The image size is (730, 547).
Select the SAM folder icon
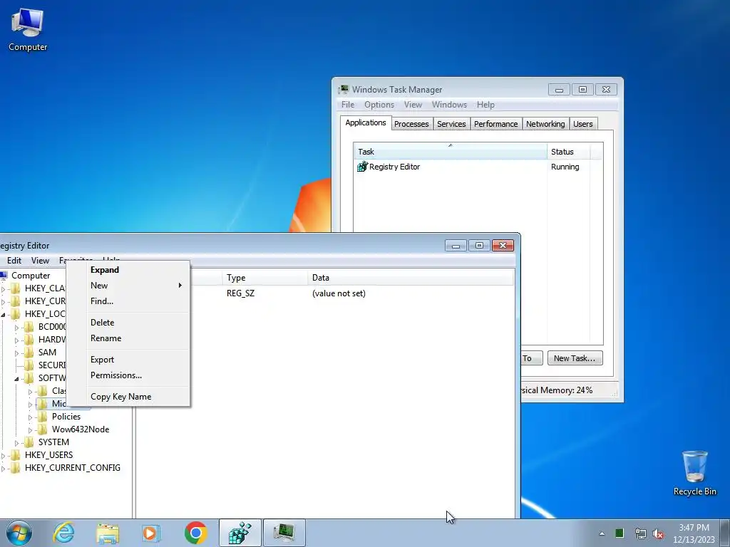pyautogui.click(x=29, y=353)
